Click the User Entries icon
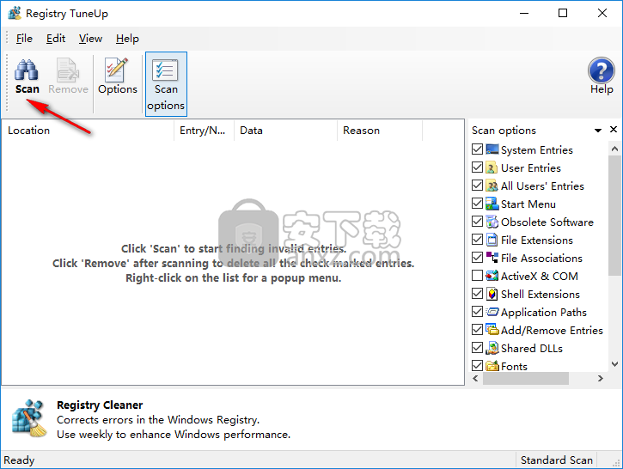This screenshot has width=623, height=469. click(492, 168)
